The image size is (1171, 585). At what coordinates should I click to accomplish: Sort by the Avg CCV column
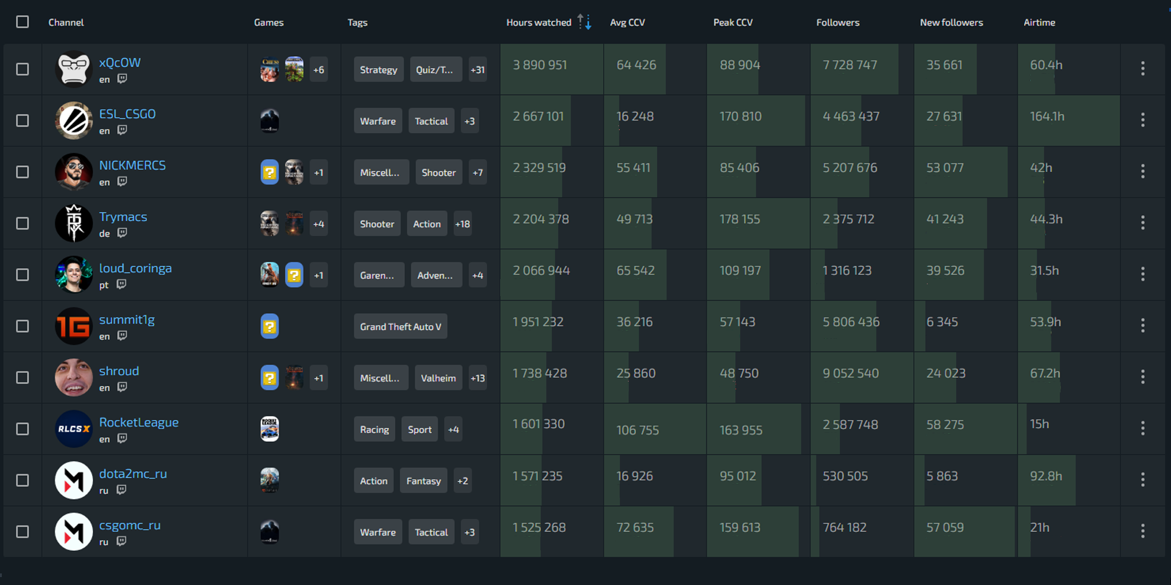pos(628,22)
